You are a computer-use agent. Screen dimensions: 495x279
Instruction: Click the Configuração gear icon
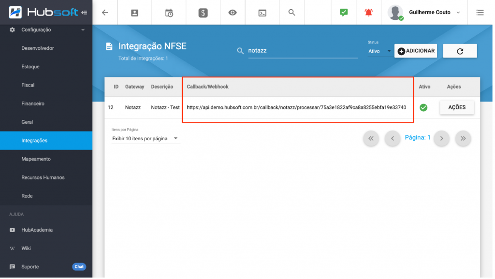pyautogui.click(x=12, y=29)
